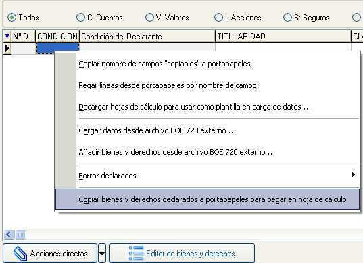
Task: Select the Todas radio button
Action: 11,18
